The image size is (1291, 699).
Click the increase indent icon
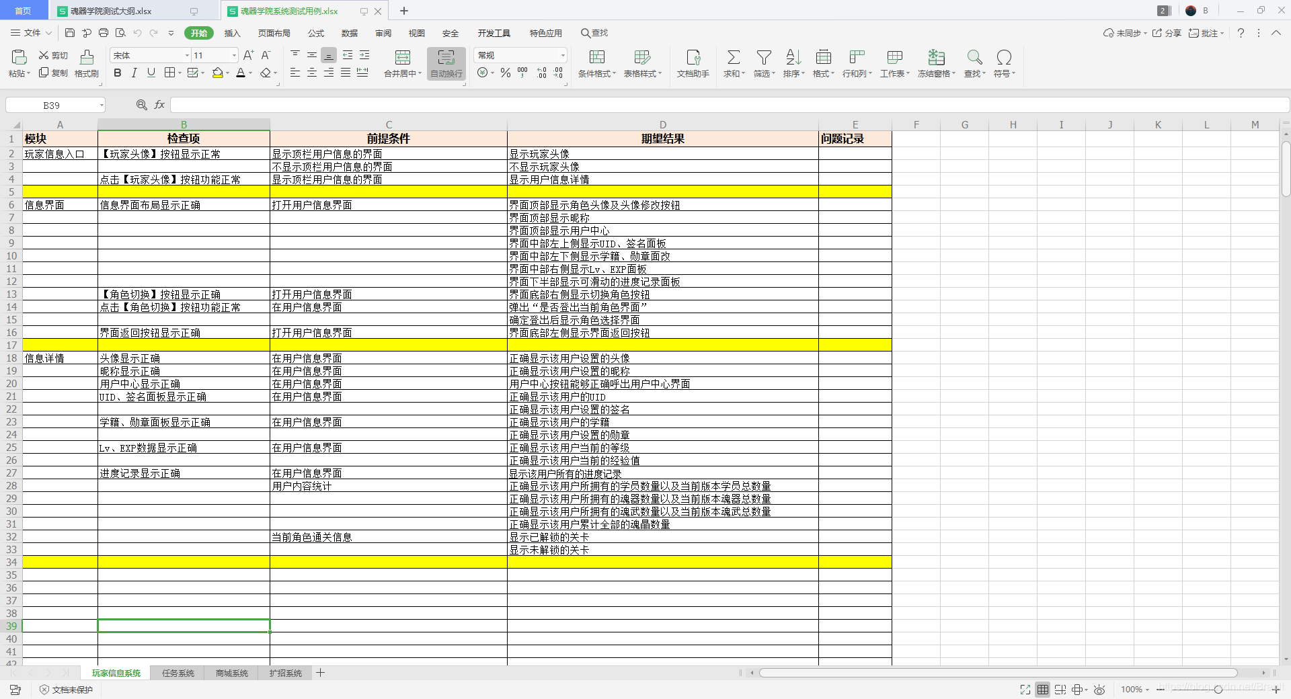(364, 55)
